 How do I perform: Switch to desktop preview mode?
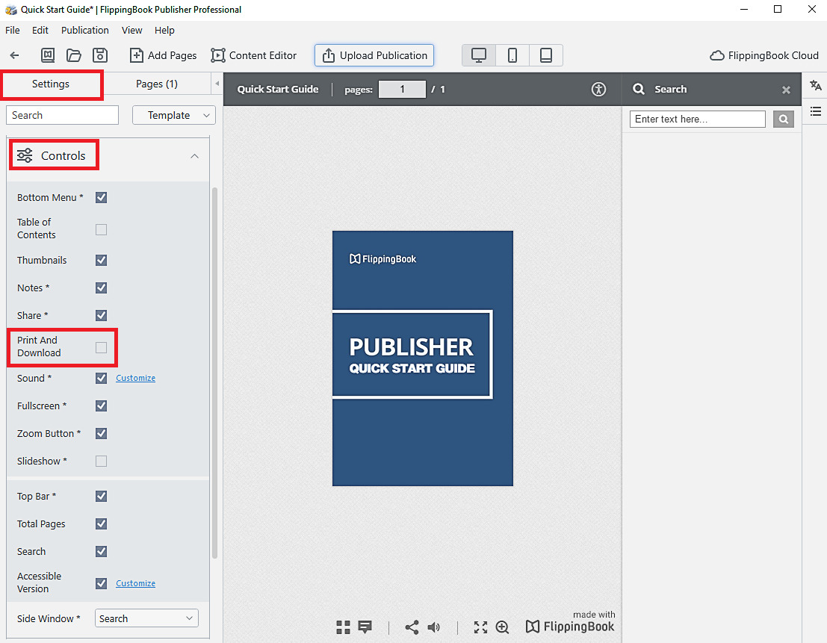479,55
